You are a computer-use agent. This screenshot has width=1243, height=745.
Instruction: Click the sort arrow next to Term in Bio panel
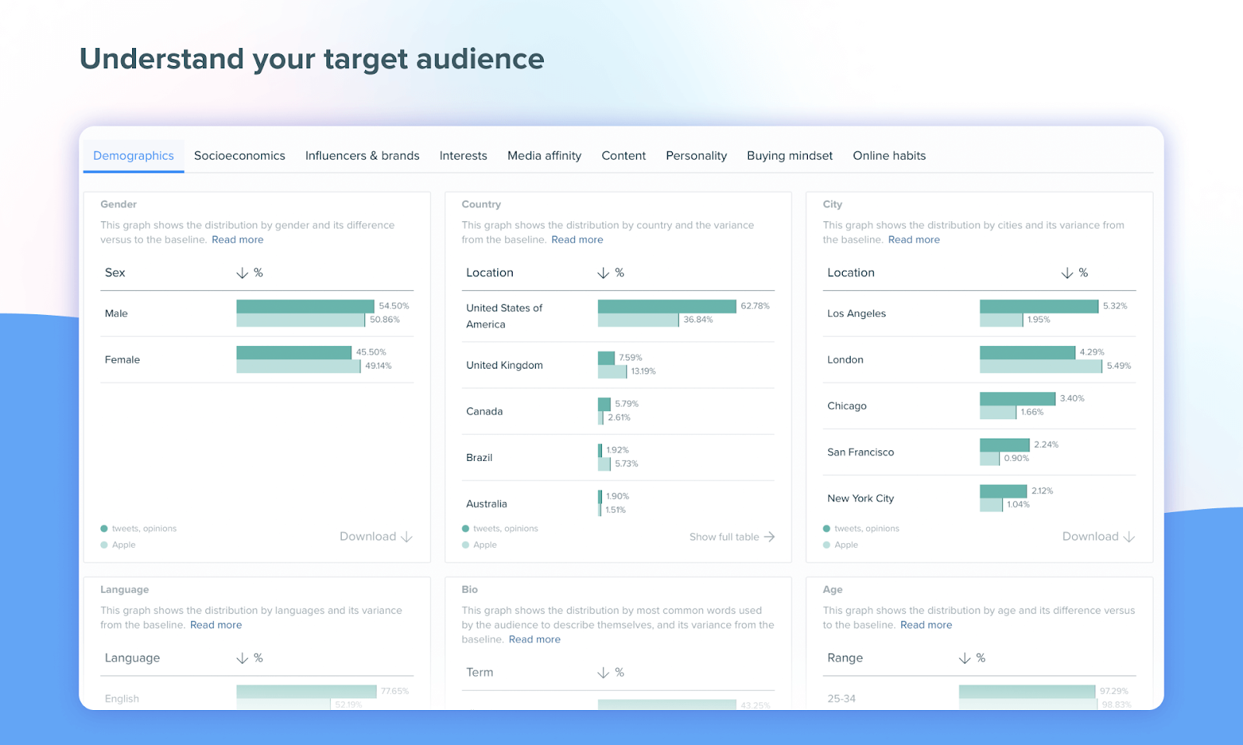pyautogui.click(x=603, y=672)
